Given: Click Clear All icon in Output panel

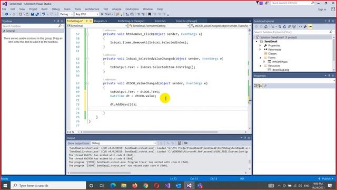Looking at the screenshot, I should [179, 143].
